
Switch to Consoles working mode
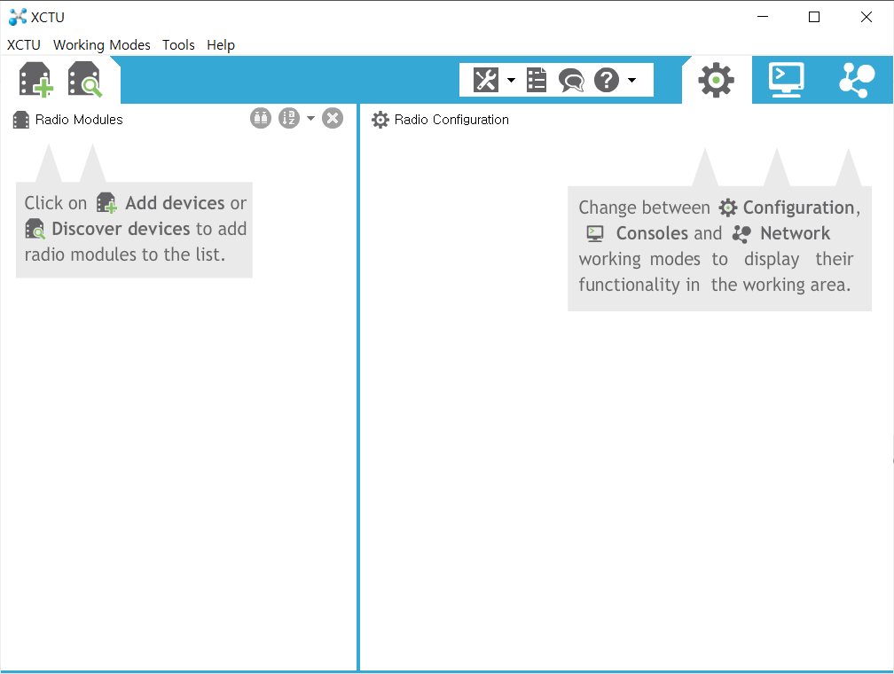tap(786, 80)
